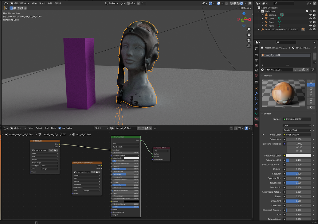Toggle the Scan object eye icon

(310, 29)
